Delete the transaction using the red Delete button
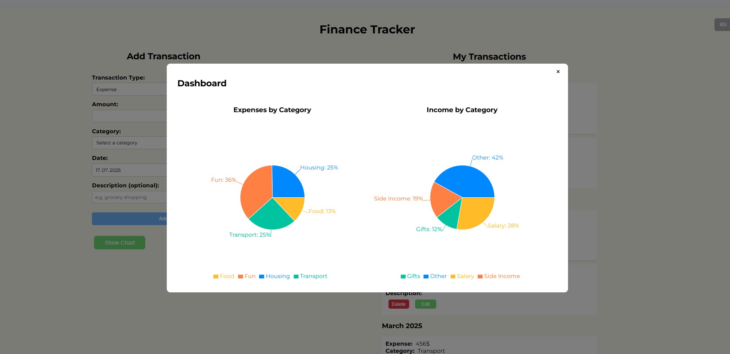This screenshot has width=730, height=354. coord(398,304)
